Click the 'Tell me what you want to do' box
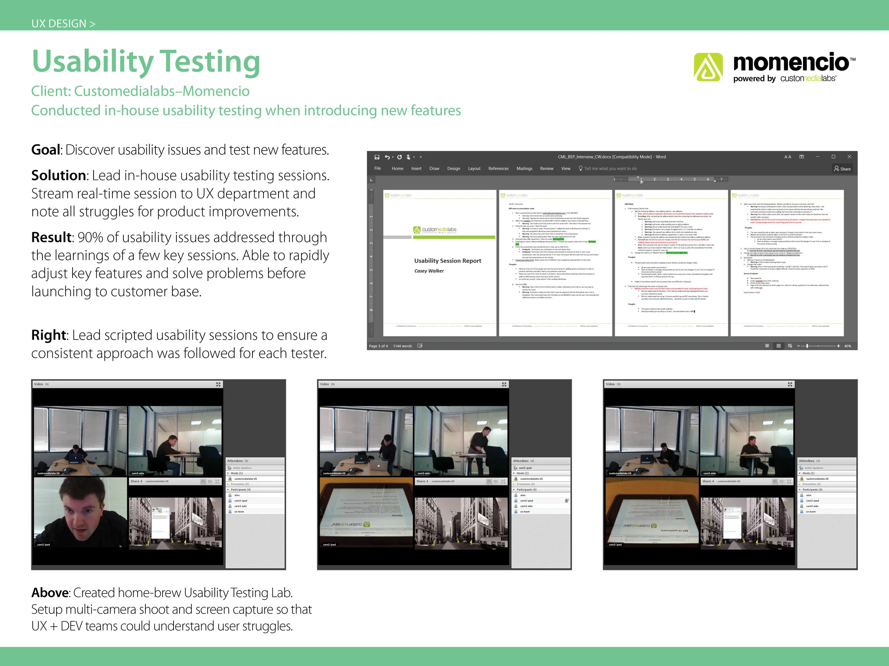Viewport: 889px width, 666px height. (608, 169)
